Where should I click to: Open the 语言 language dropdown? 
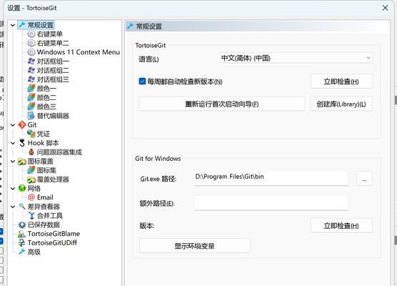(x=296, y=58)
